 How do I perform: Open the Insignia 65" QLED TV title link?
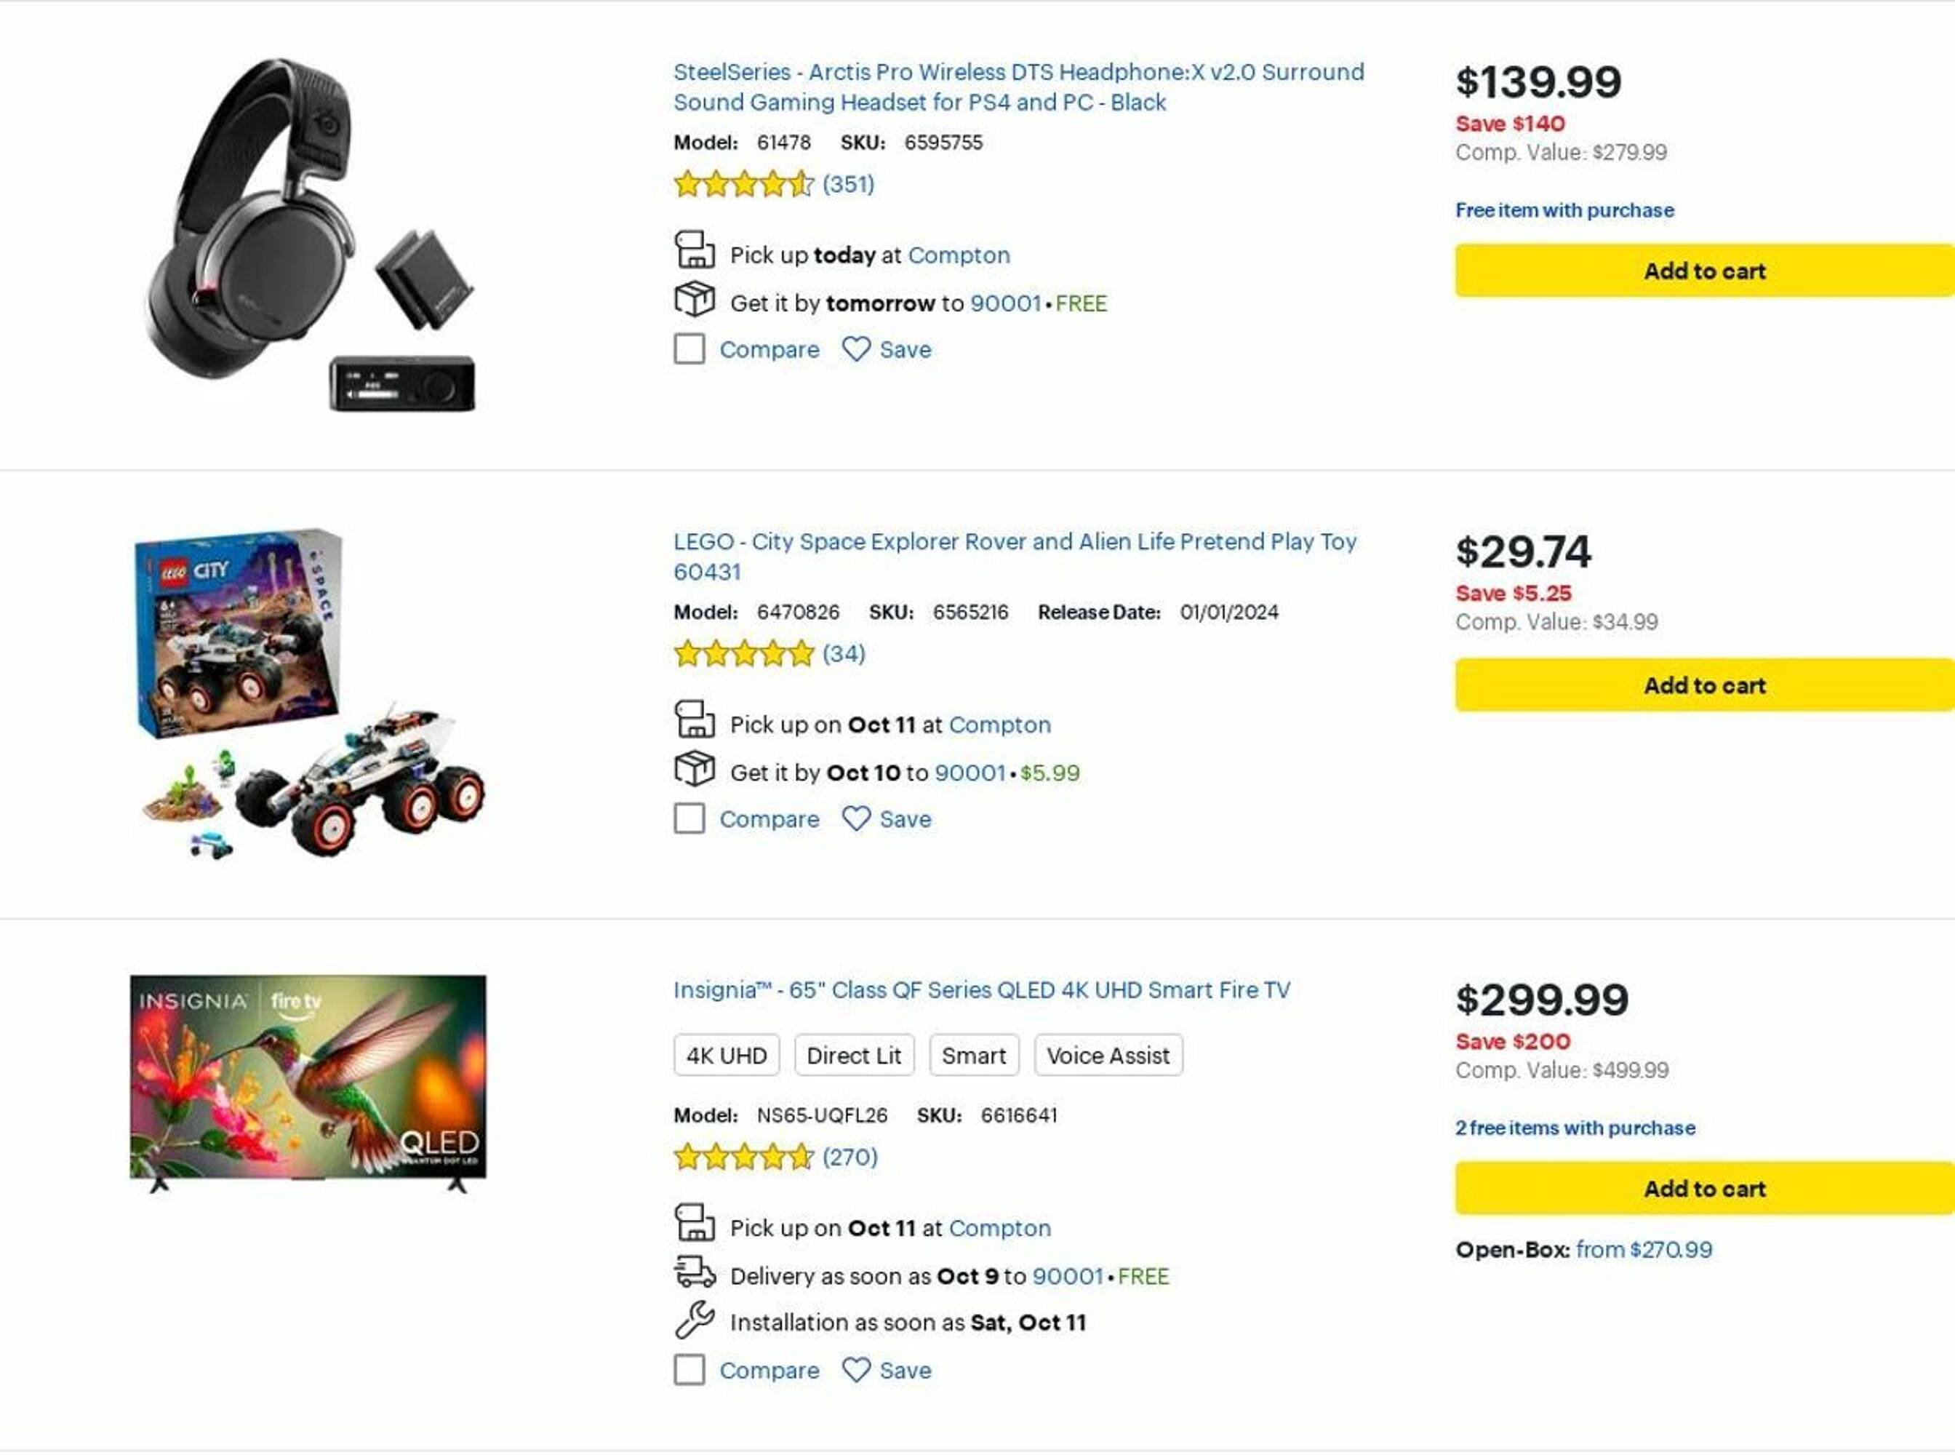click(981, 990)
